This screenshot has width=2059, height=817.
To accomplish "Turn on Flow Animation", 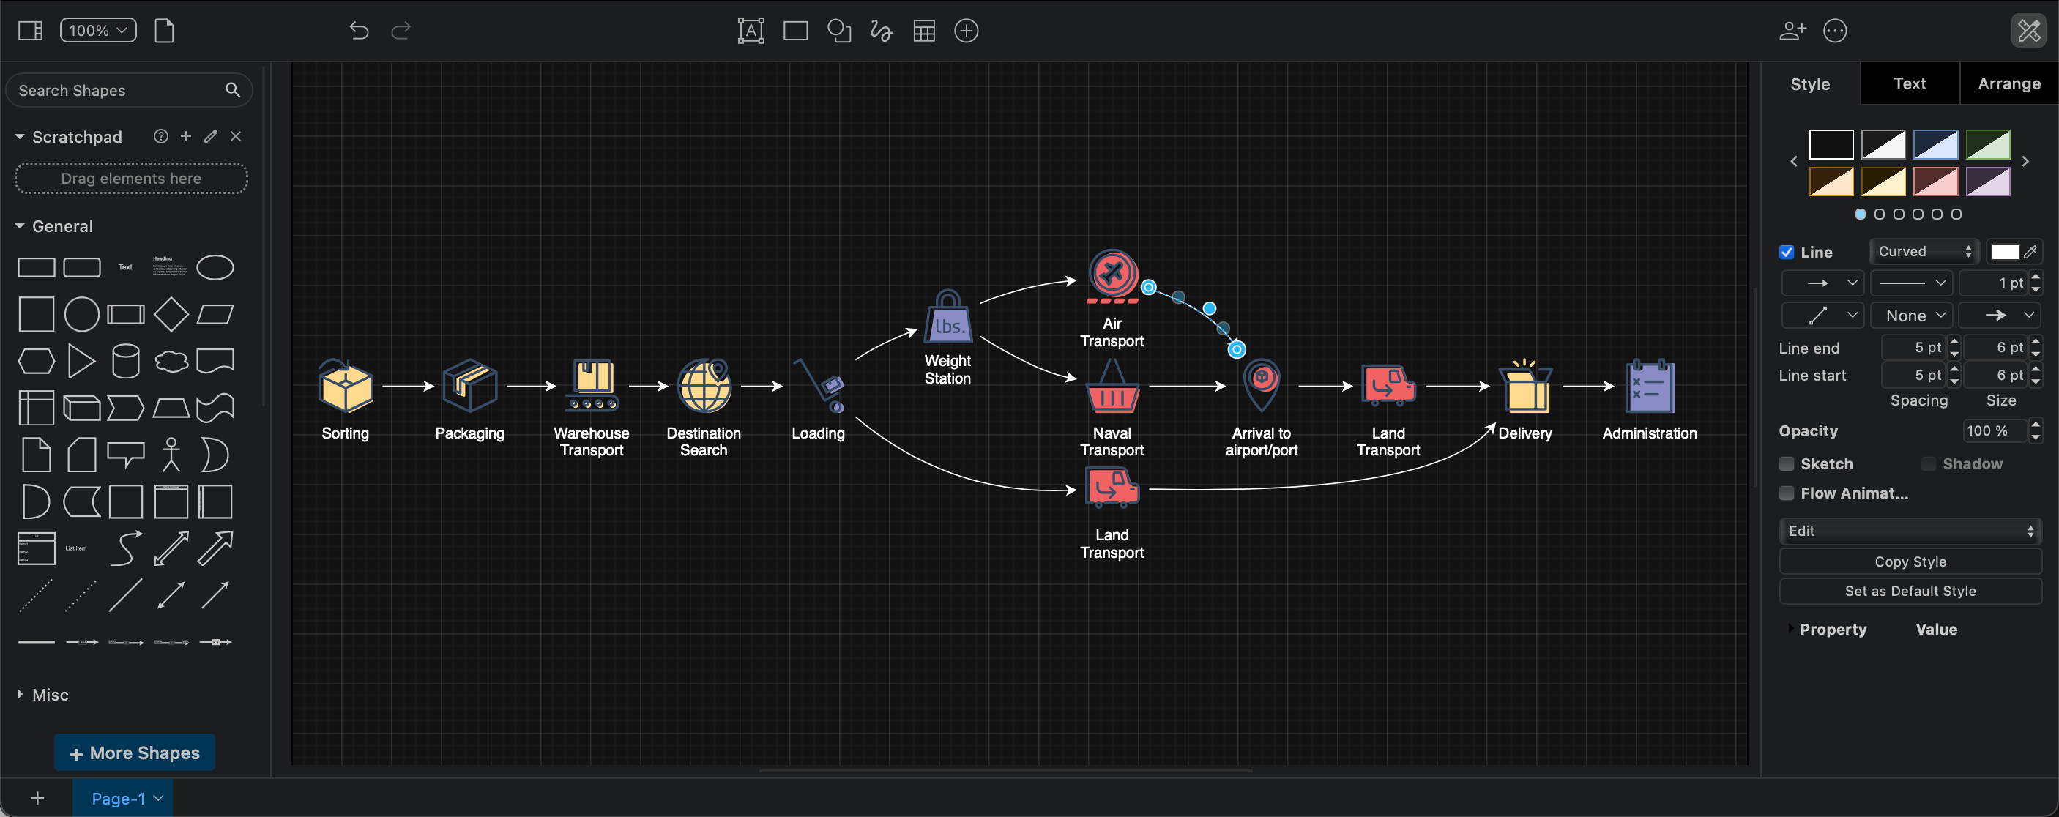I will [x=1787, y=493].
